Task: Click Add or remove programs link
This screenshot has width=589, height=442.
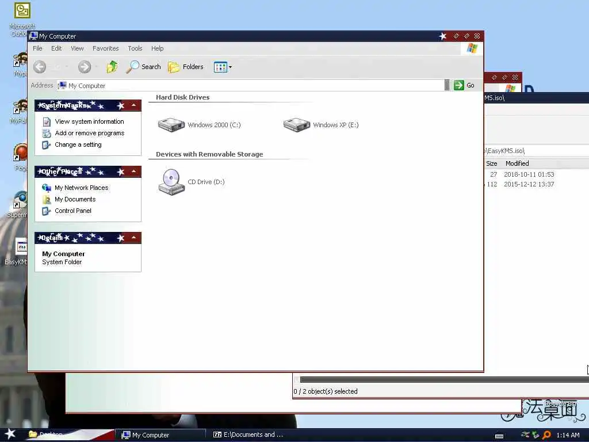Action: 89,133
